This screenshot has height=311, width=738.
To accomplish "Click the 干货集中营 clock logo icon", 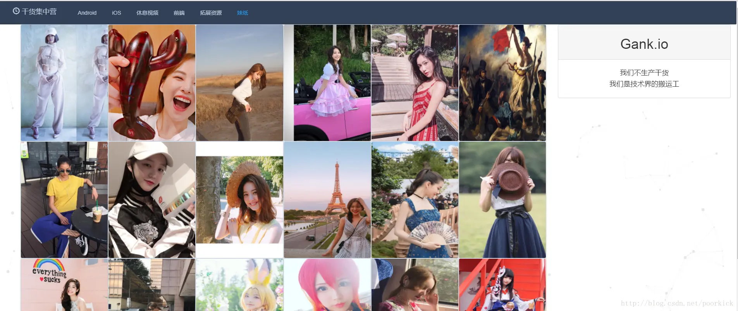I will click(x=16, y=11).
